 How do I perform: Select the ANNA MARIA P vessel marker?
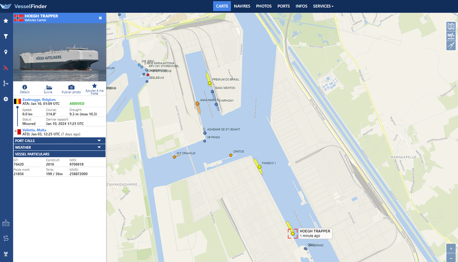pyautogui.click(x=198, y=104)
